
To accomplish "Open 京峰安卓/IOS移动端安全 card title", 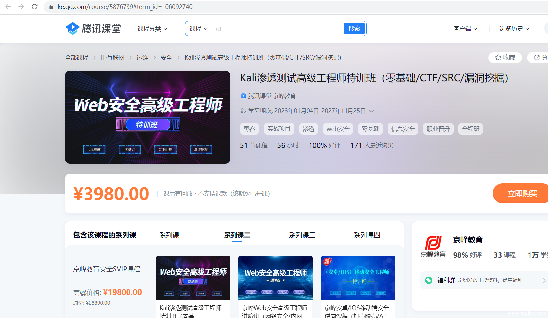I will 358,312.
